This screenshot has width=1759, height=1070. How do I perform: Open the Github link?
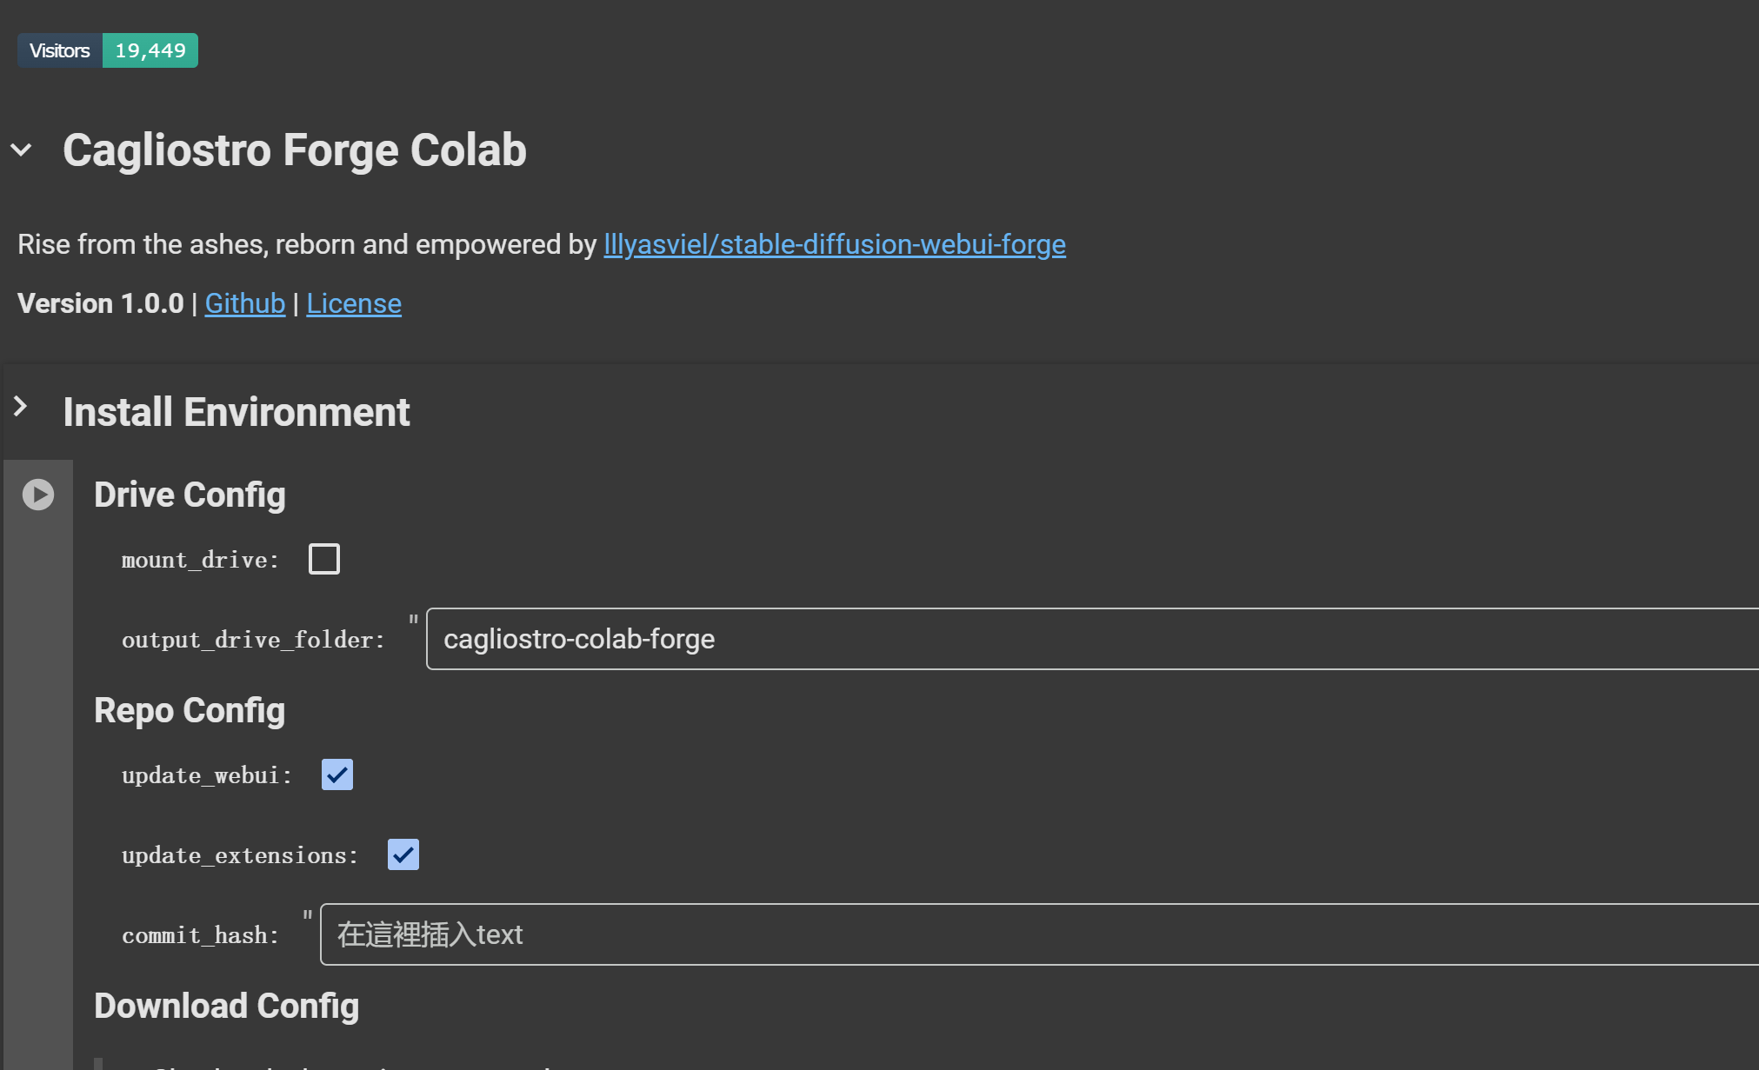[244, 303]
